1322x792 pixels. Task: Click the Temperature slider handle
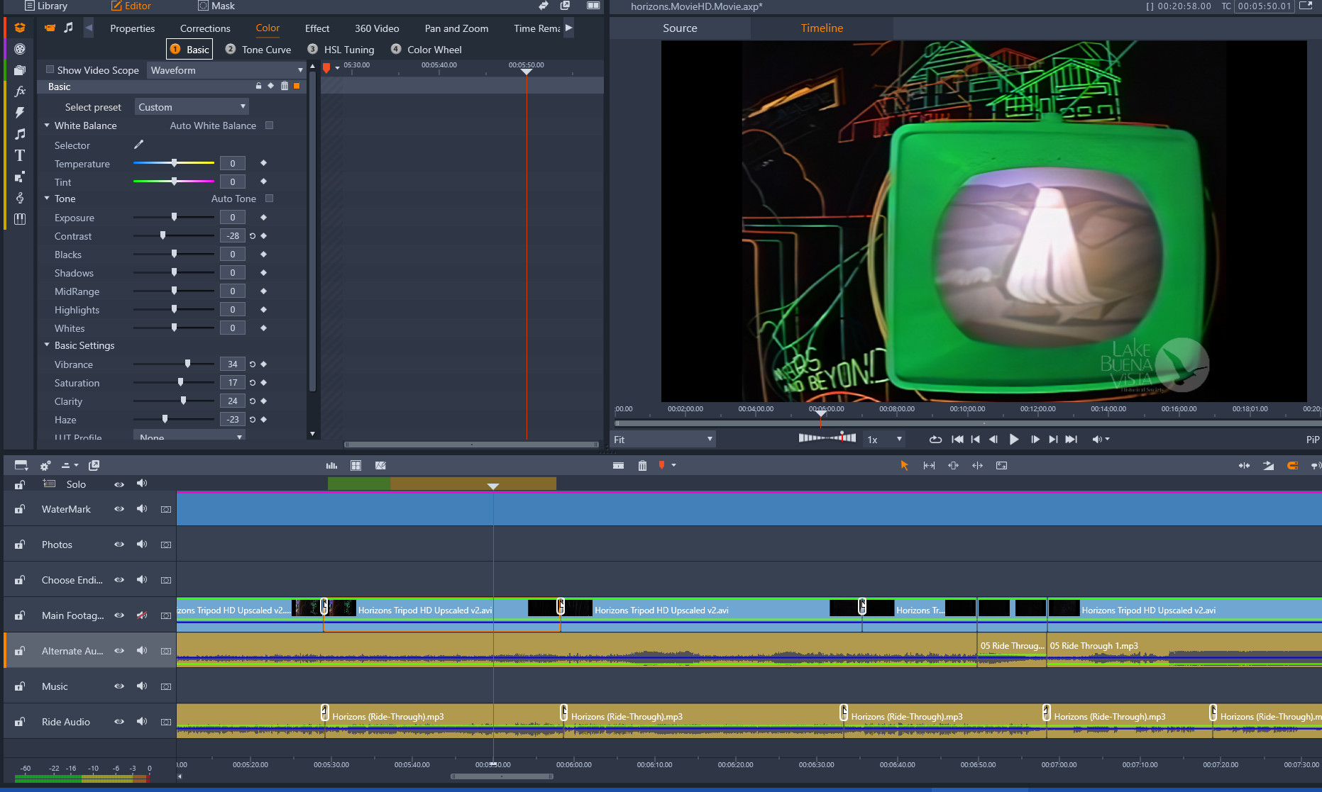174,163
